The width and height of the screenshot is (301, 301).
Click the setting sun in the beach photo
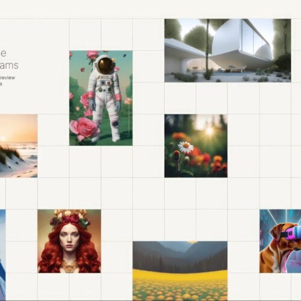tap(3, 138)
